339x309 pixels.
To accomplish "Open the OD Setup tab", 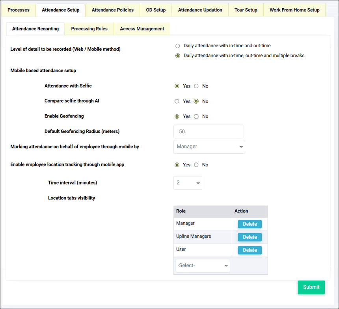I will [x=156, y=10].
